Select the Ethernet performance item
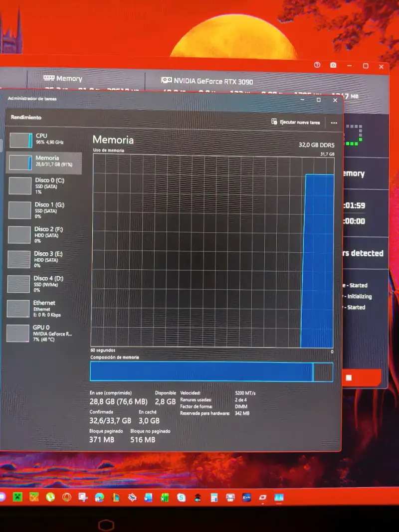 [43, 309]
